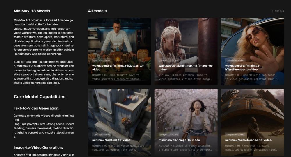Click image-to-video tag on minimax/h3/image-to-video card
The image size is (291, 157).
(169, 134)
